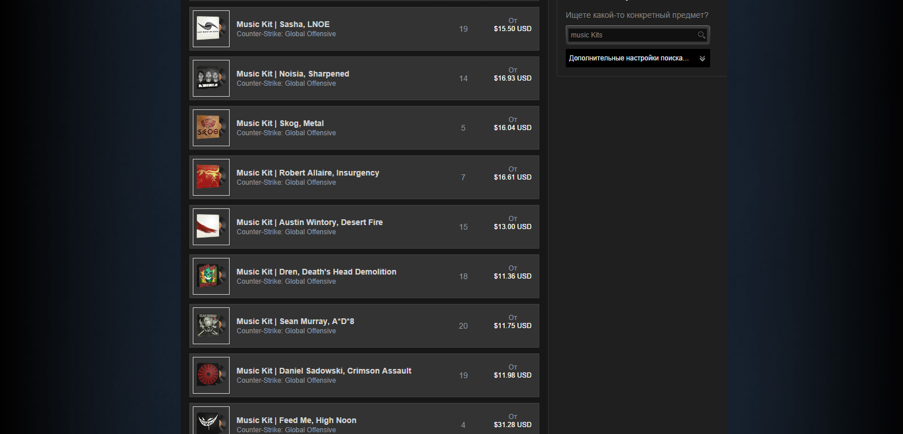
Task: Select the $16.61 USD price
Action: pos(513,177)
